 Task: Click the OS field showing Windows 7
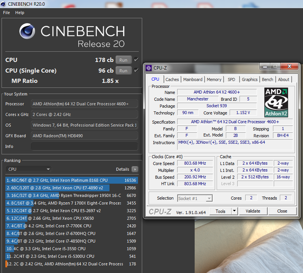coord(84,125)
